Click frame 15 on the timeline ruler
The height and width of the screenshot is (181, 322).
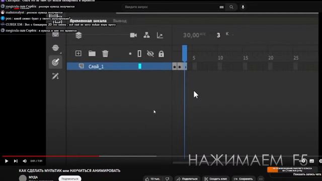[246, 58]
